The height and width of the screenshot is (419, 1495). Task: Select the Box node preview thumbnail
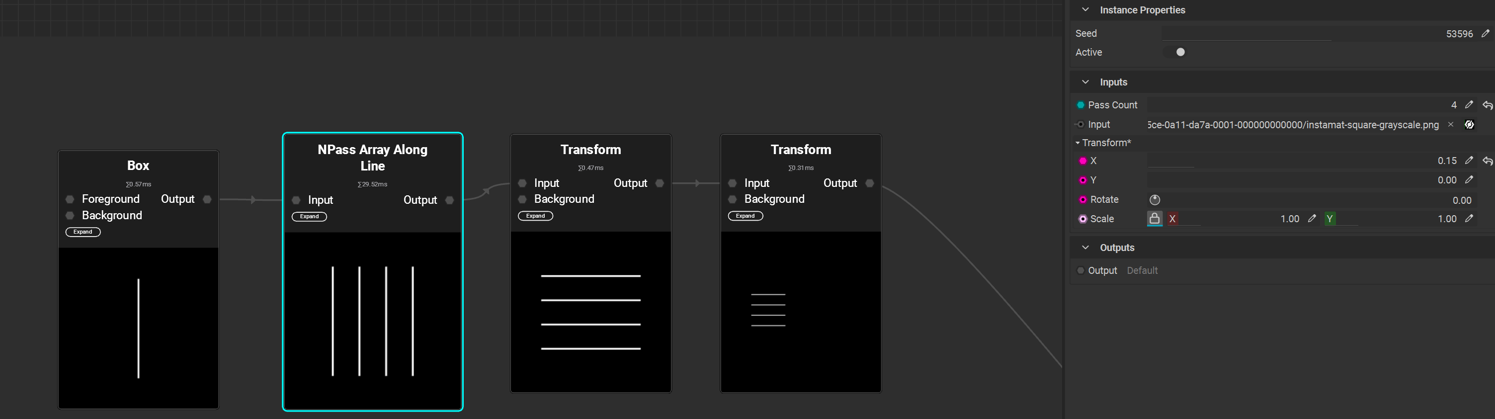(x=138, y=328)
